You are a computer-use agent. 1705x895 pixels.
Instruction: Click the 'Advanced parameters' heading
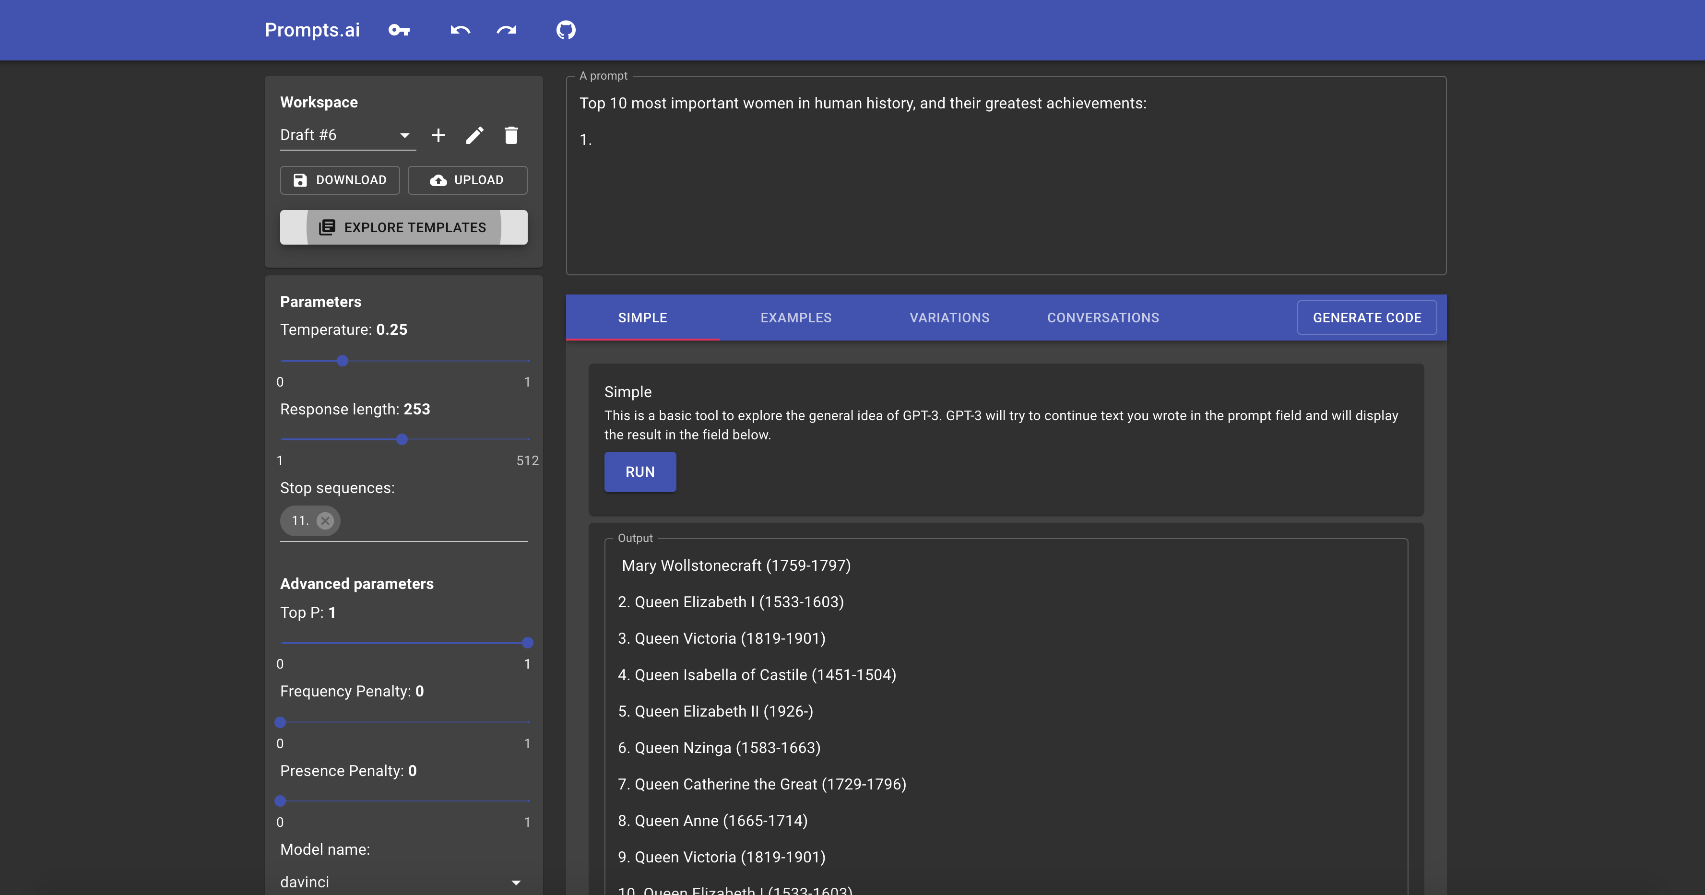357,583
